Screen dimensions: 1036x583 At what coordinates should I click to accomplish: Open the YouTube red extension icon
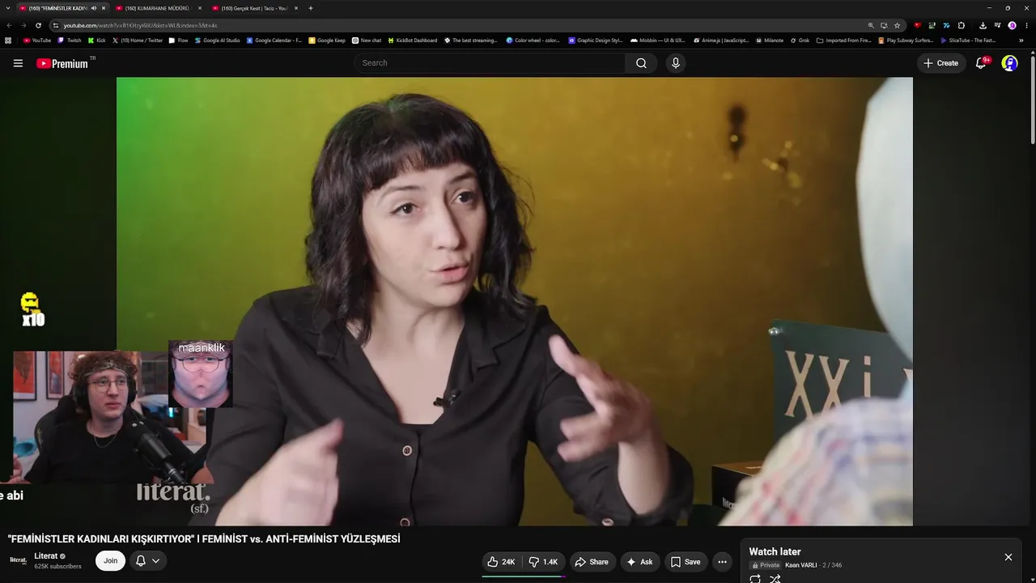tap(917, 25)
